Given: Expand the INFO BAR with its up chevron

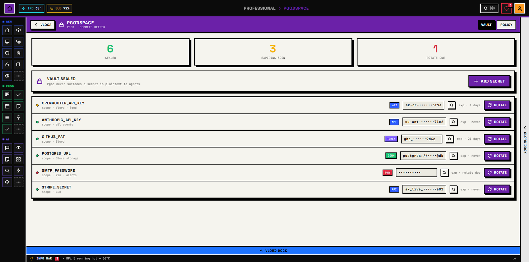Looking at the screenshot, I should click(514, 259).
